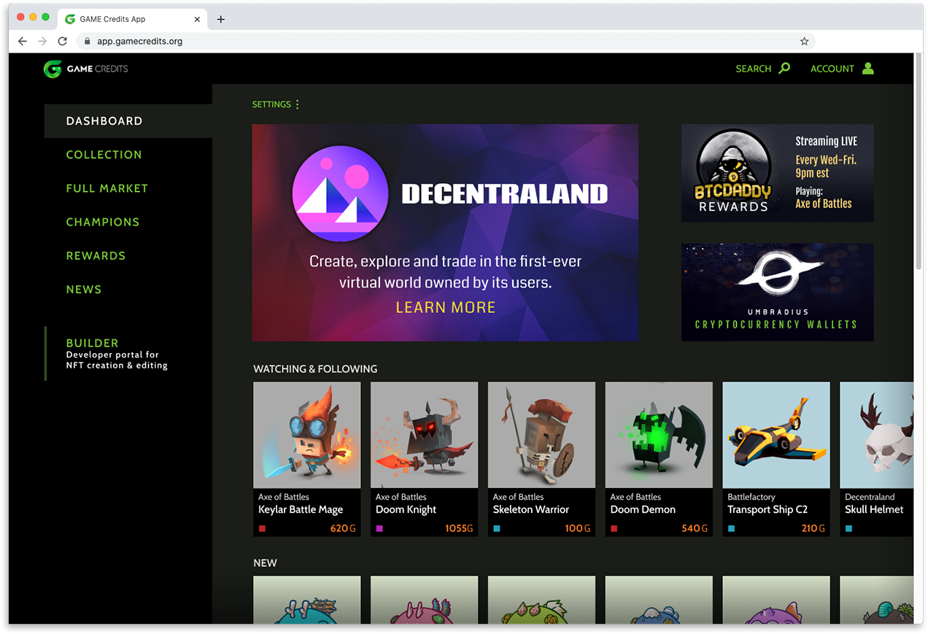Click the Skeleton Warrior title text
Image resolution: width=928 pixels, height=634 pixels.
(x=531, y=510)
